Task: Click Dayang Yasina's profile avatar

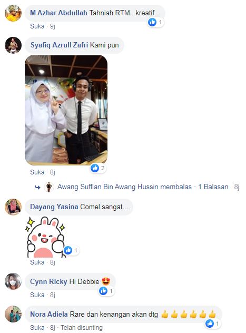Action: point(13,207)
